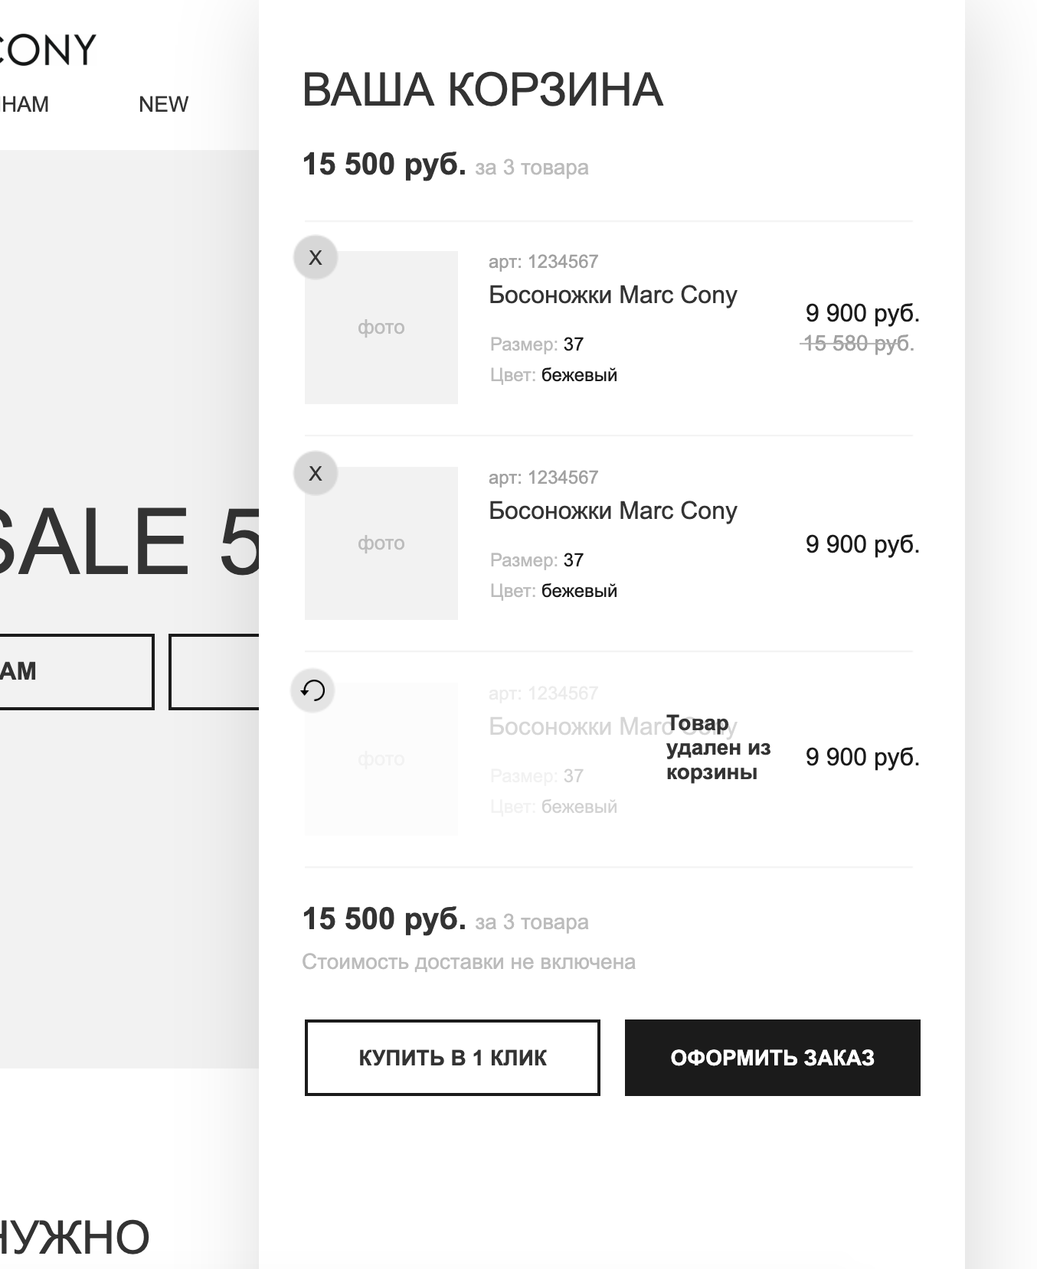This screenshot has height=1269, width=1037.
Task: Click the removed item's 9 900 руб. price
Action: click(862, 757)
